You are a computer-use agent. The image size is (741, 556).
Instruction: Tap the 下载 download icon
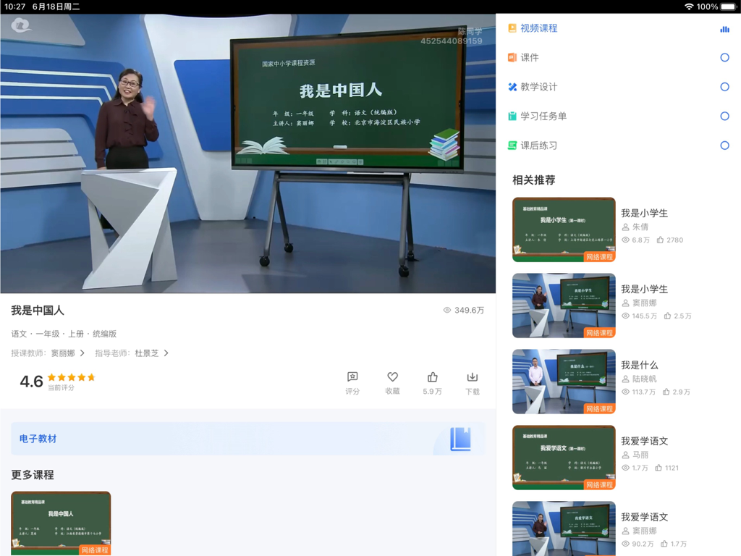tap(472, 377)
